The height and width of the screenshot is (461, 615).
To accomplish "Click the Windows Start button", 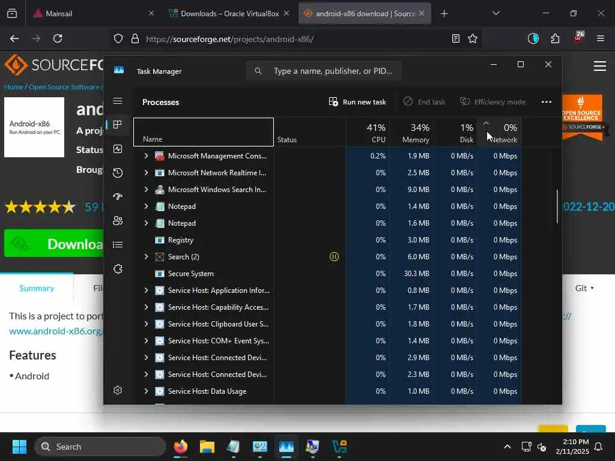I will click(x=19, y=447).
